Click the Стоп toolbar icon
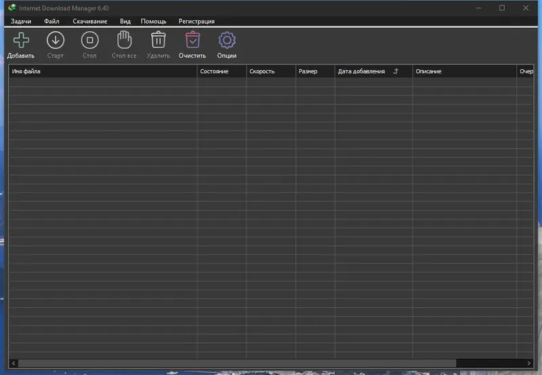This screenshot has height=375, width=542. coord(90,40)
